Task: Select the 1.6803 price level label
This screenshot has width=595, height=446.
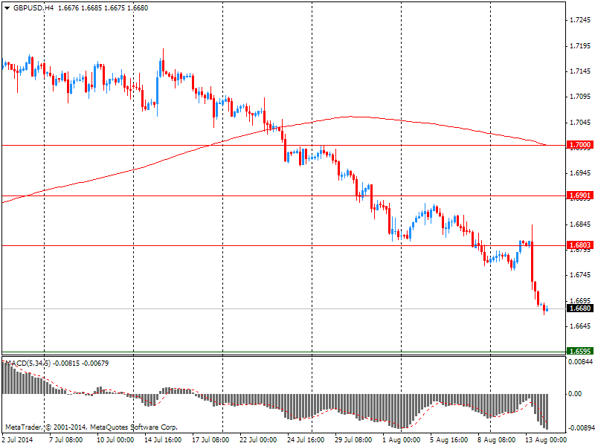Action: [x=580, y=245]
